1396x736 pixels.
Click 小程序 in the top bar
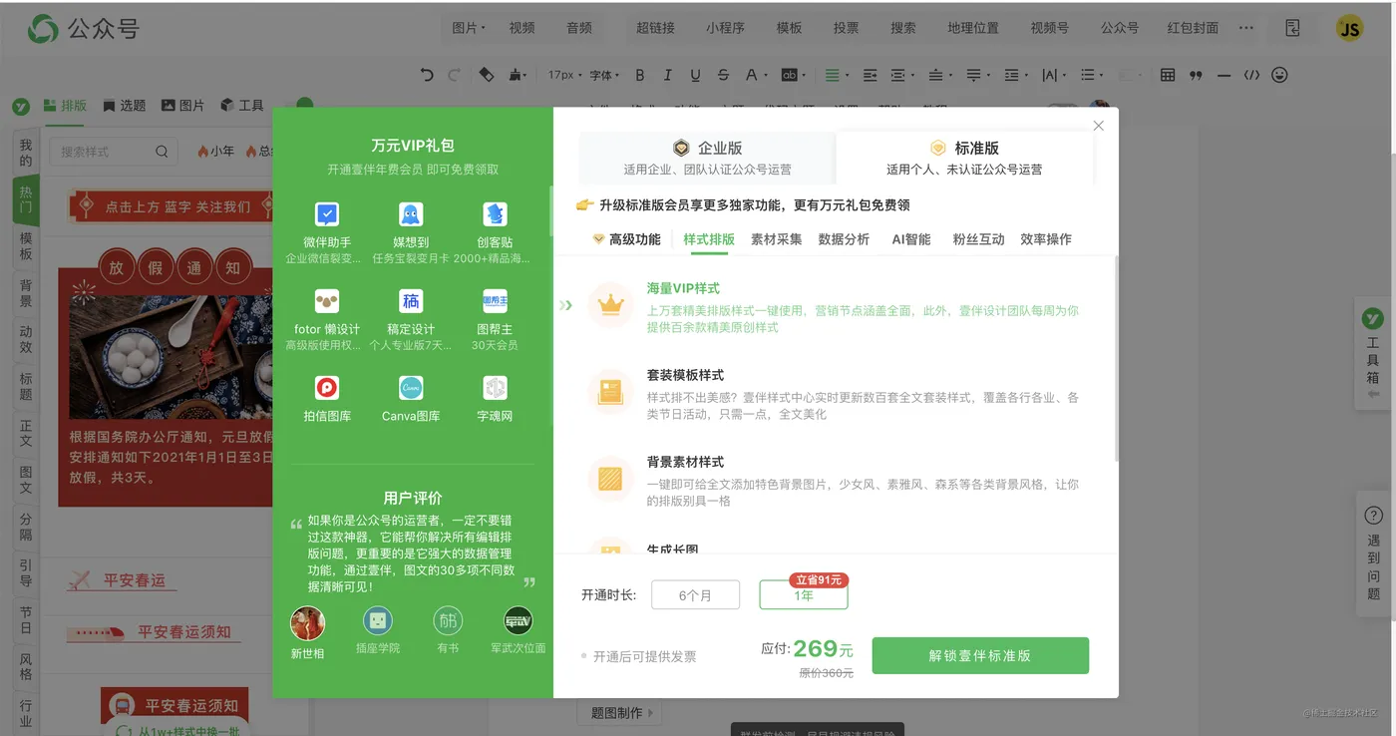click(725, 28)
